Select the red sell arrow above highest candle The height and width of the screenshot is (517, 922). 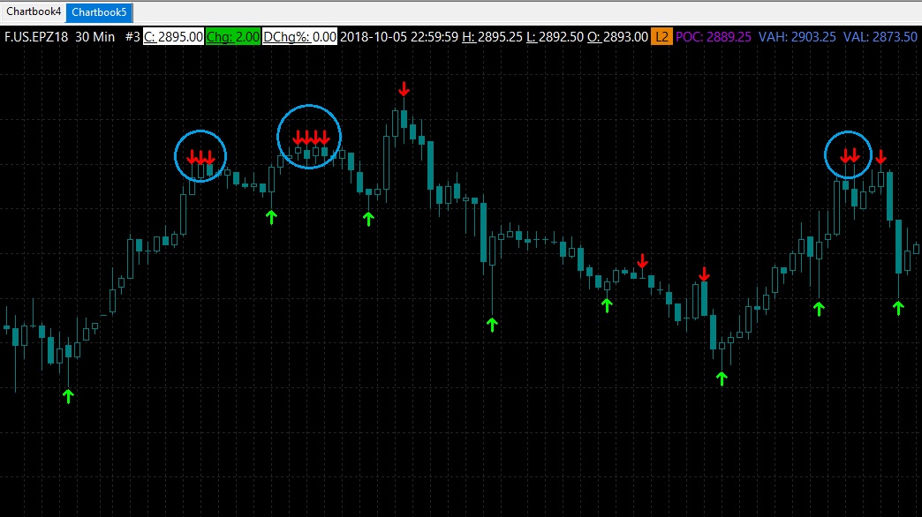click(404, 89)
